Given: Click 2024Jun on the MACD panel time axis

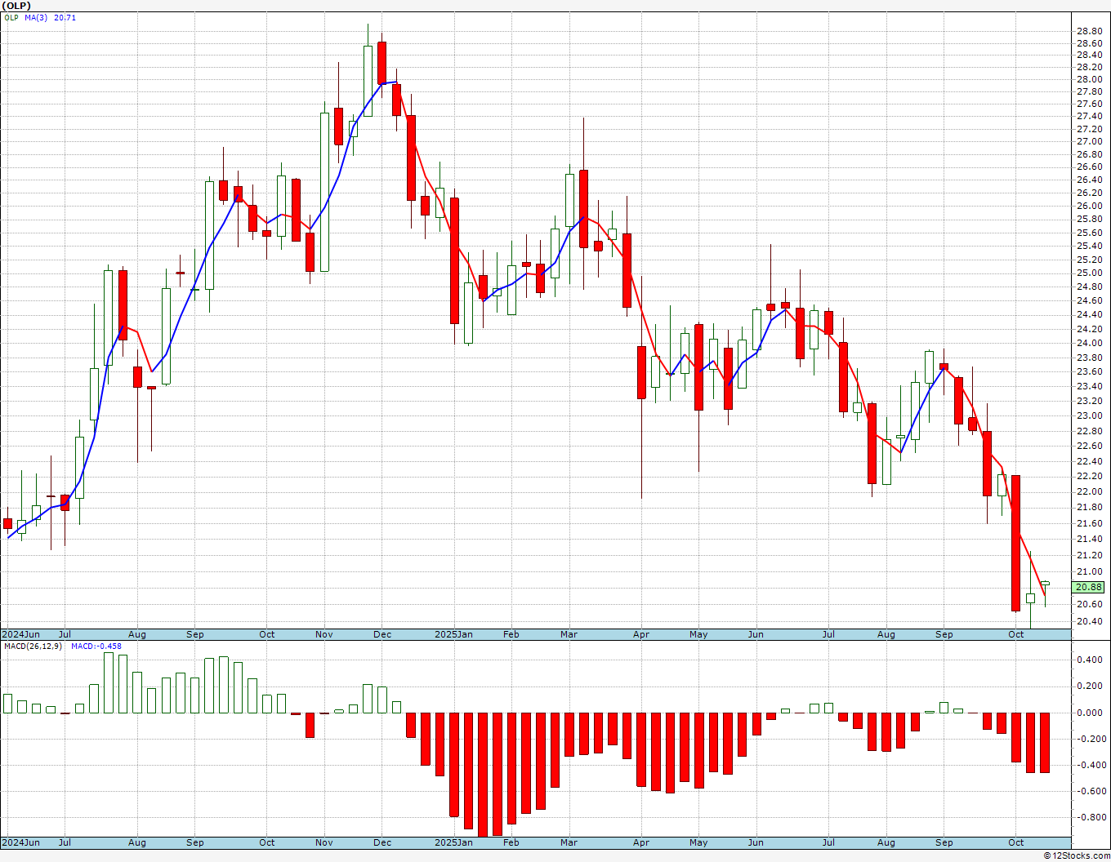Looking at the screenshot, I should tap(20, 842).
